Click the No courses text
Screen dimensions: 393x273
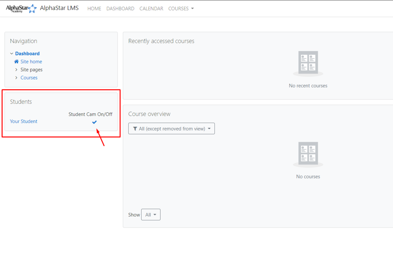(x=308, y=177)
